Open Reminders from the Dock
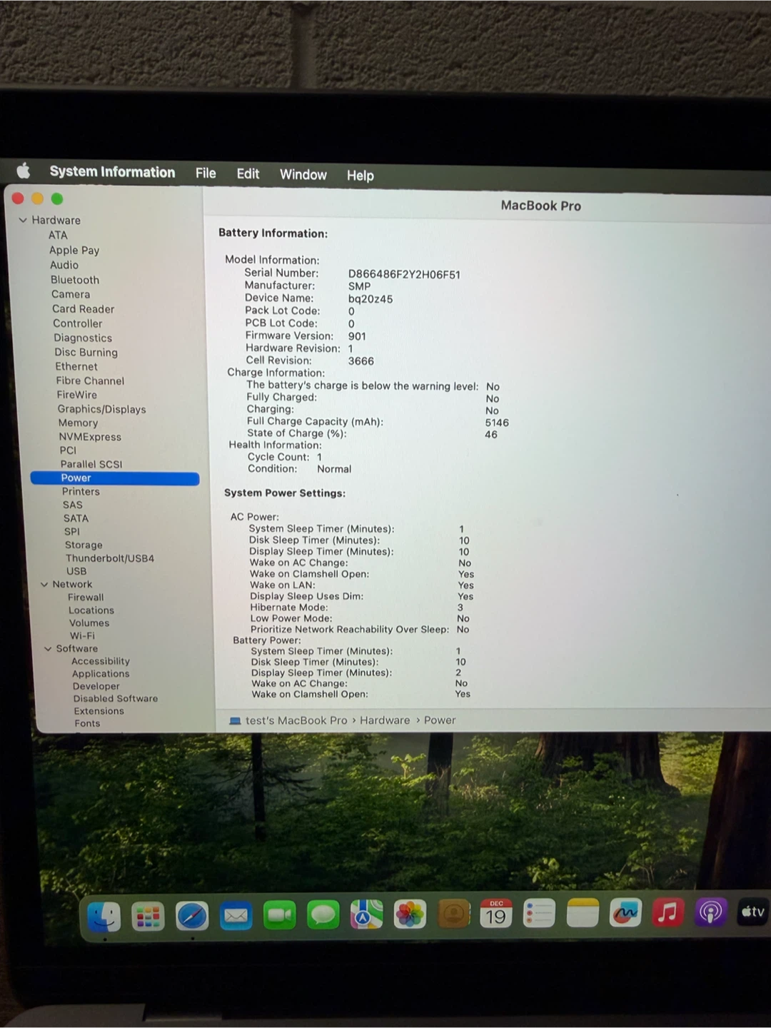This screenshot has height=1028, width=771. (539, 913)
